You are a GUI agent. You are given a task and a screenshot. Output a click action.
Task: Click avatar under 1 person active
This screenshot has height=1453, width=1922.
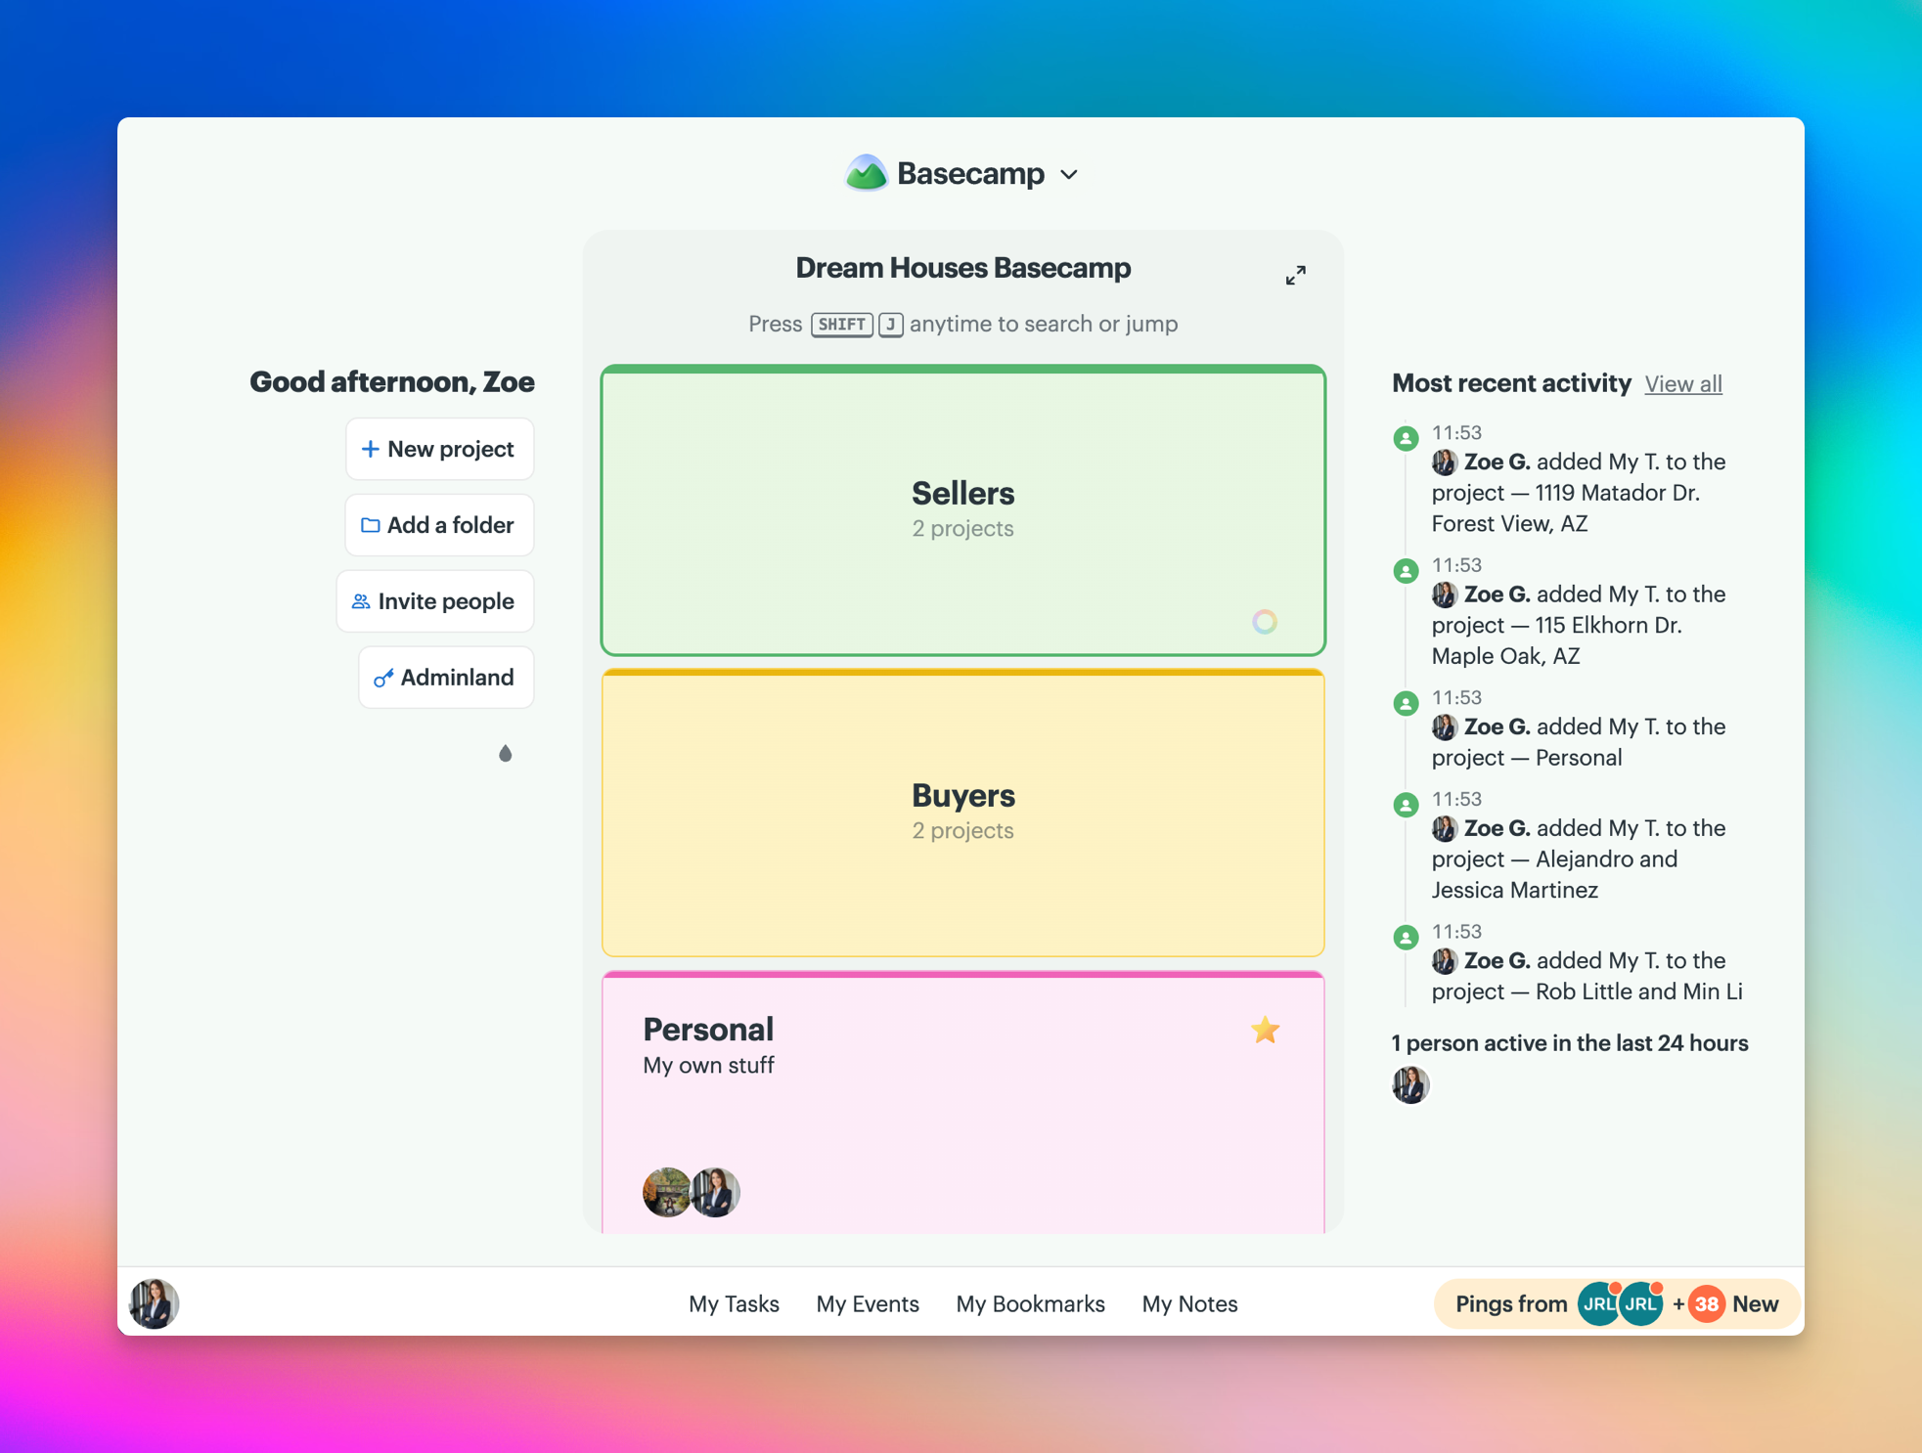[1410, 1084]
